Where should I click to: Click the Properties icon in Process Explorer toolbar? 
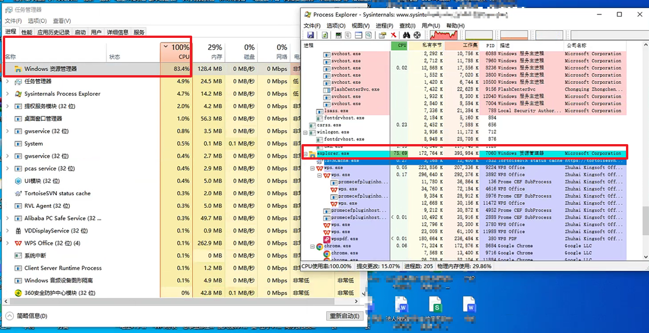[383, 35]
